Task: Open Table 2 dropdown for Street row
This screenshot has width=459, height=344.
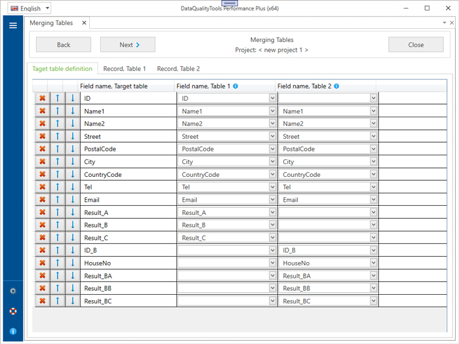Action: 374,136
